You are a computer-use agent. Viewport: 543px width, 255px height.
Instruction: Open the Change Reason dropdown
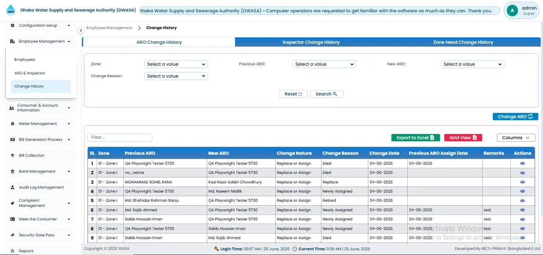click(x=176, y=76)
